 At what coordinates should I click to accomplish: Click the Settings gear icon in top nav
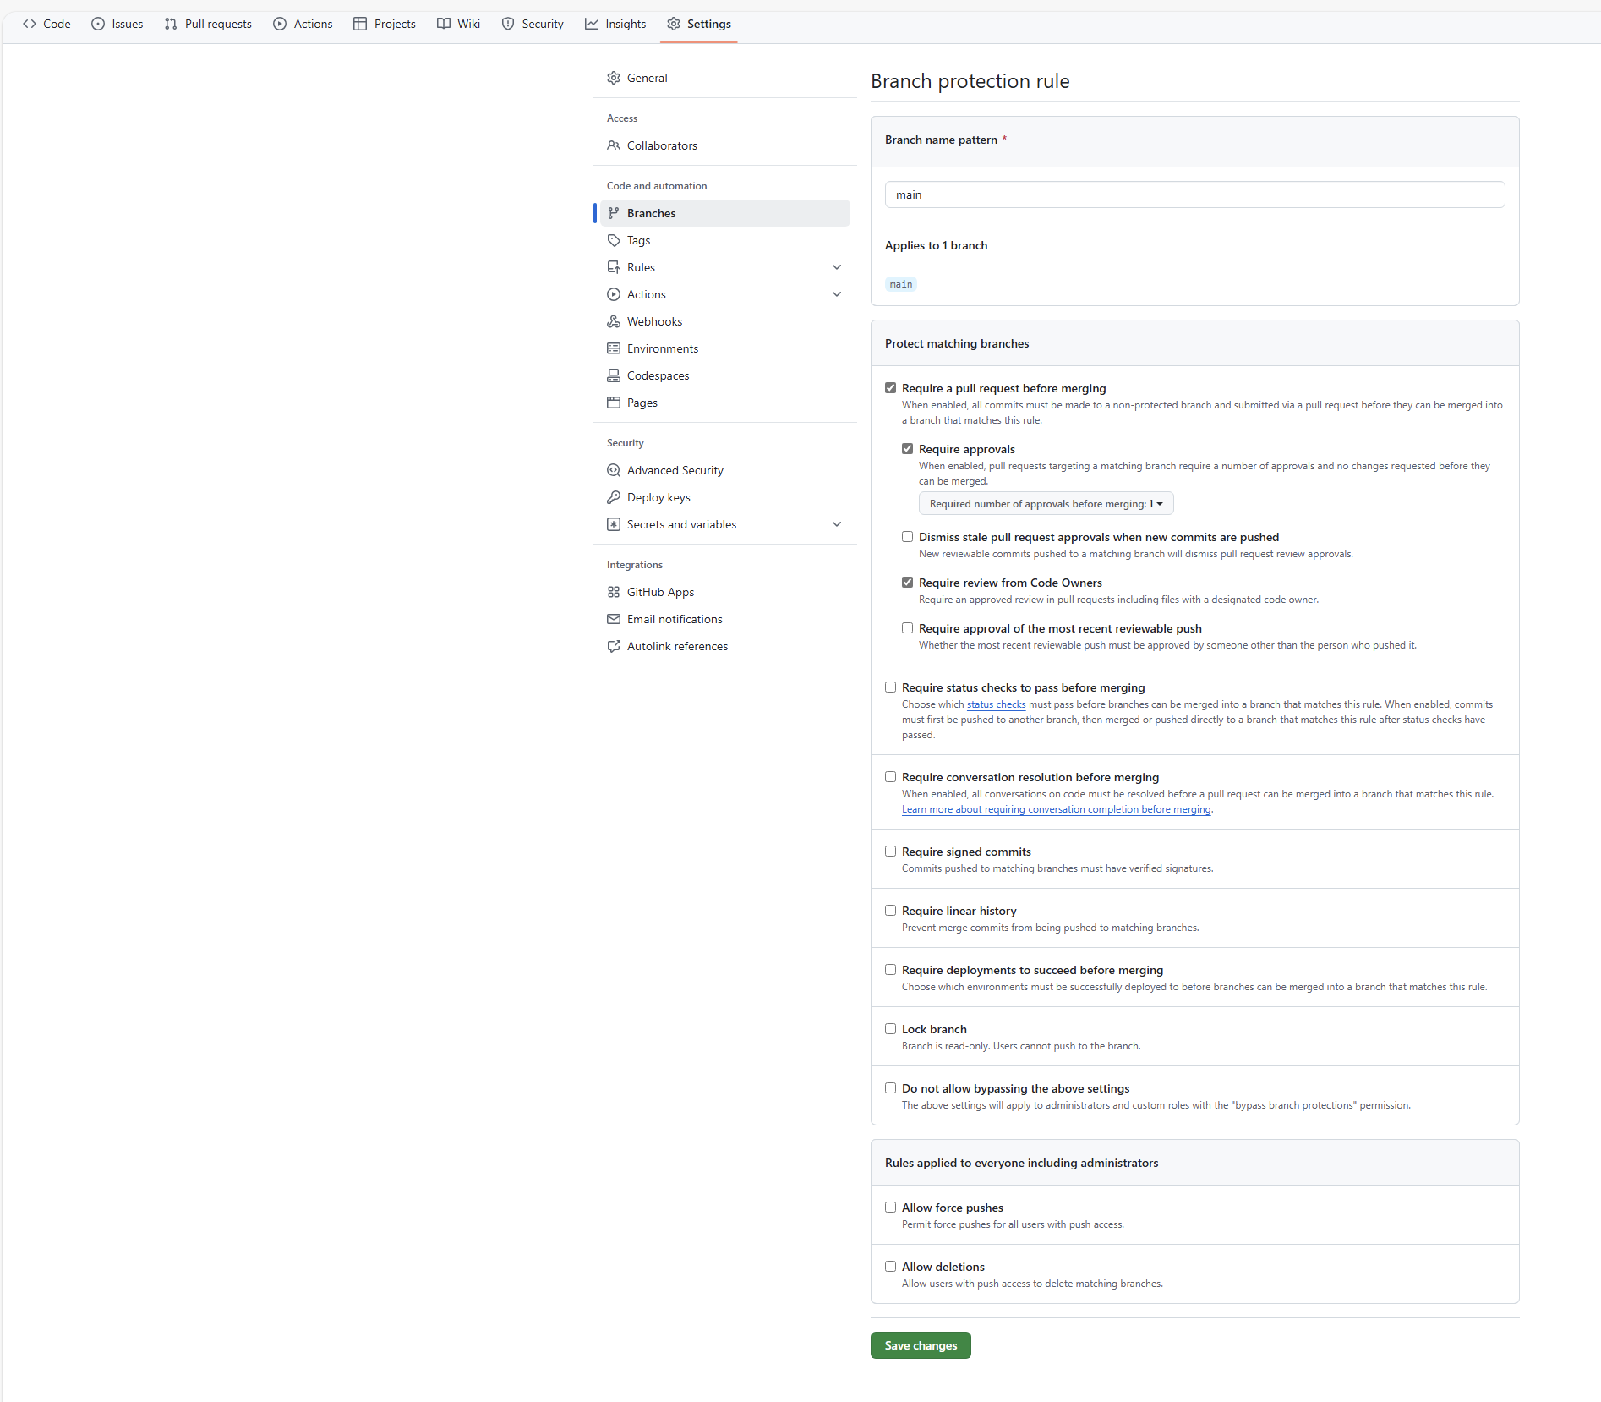click(x=674, y=24)
